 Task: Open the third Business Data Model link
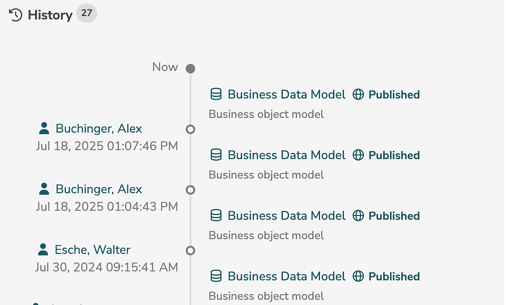pos(287,216)
